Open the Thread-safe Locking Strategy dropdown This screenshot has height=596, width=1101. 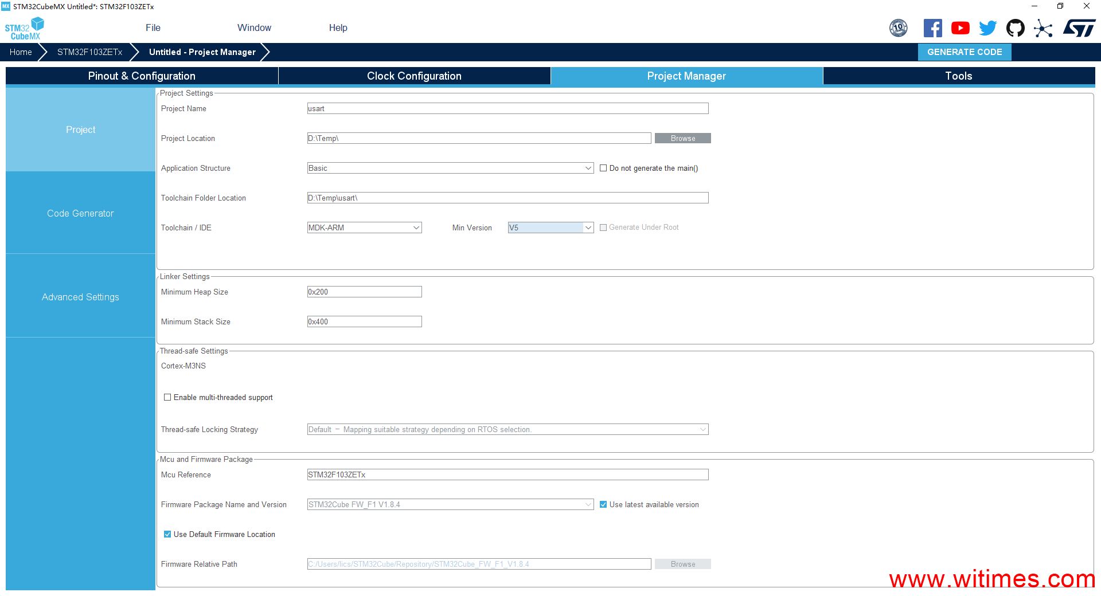(507, 429)
